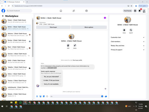Click the More options button
This screenshot has width=149, height=112.
click(89, 27)
